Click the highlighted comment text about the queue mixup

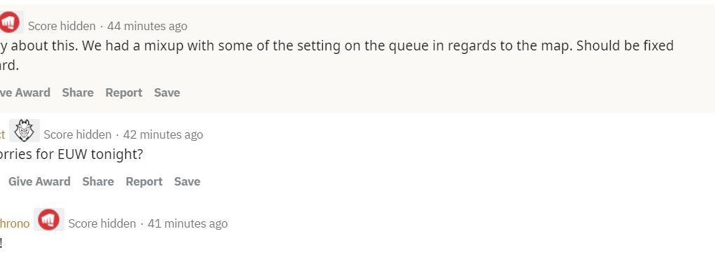(x=337, y=55)
